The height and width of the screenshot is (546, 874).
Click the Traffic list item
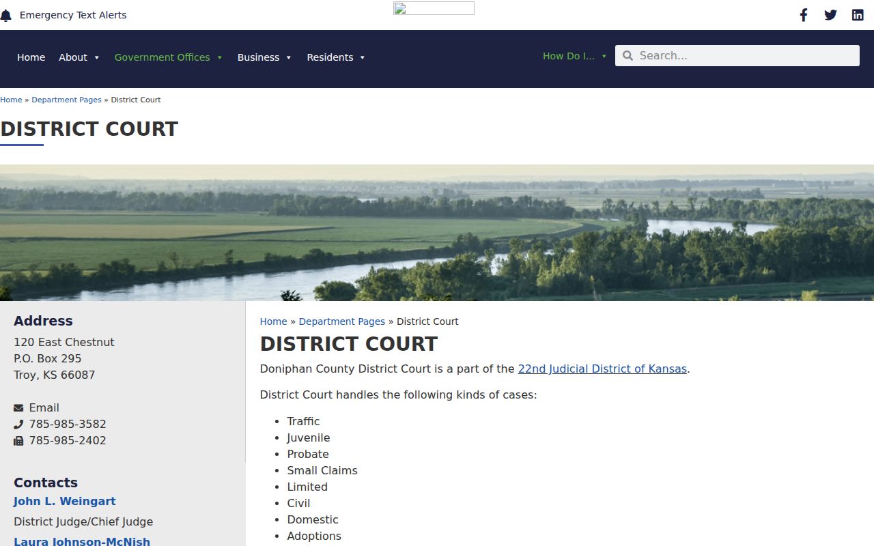pos(303,421)
